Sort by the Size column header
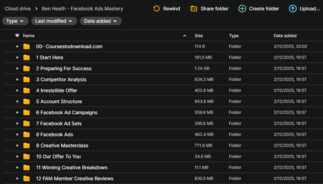This screenshot has height=184, width=323. coord(199,36)
